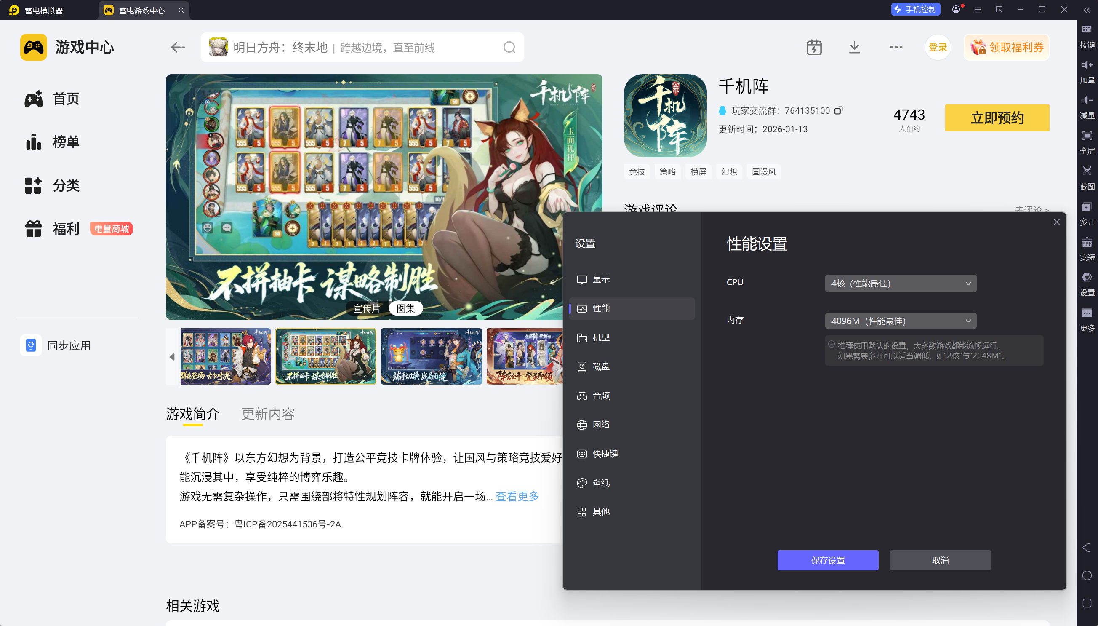Expand the memory (内存) dropdown
This screenshot has width=1098, height=626.
point(901,321)
